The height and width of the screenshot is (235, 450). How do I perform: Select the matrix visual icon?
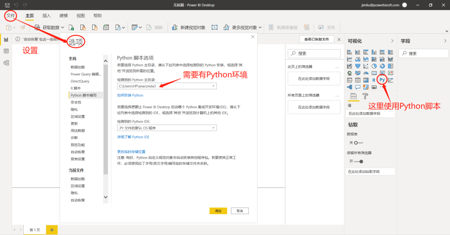point(366,80)
